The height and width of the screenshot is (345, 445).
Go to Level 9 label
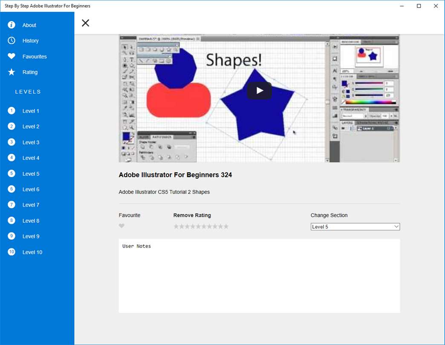(31, 236)
